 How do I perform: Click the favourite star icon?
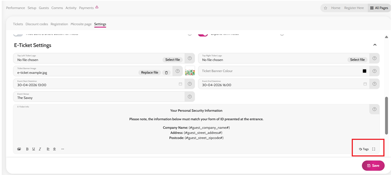[x=325, y=8]
